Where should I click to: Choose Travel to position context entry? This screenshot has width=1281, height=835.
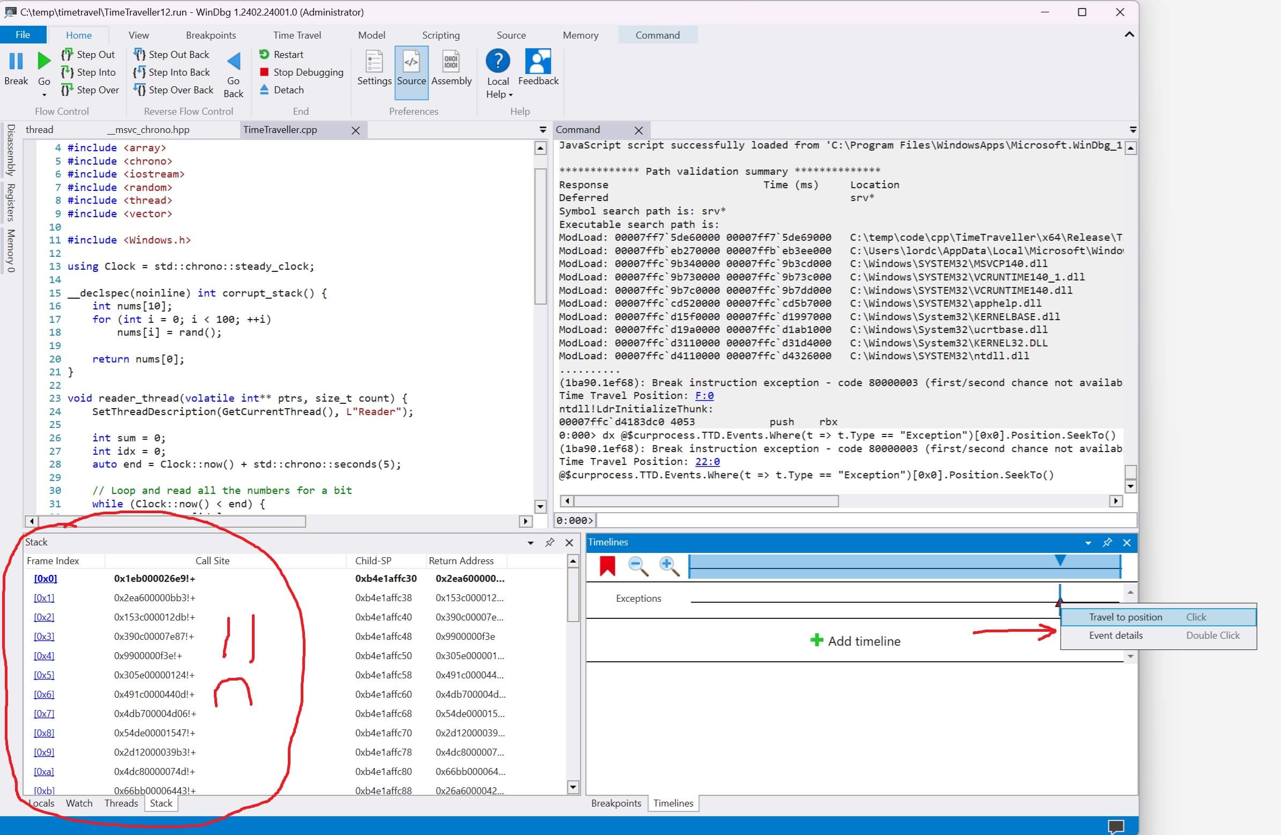tap(1125, 617)
